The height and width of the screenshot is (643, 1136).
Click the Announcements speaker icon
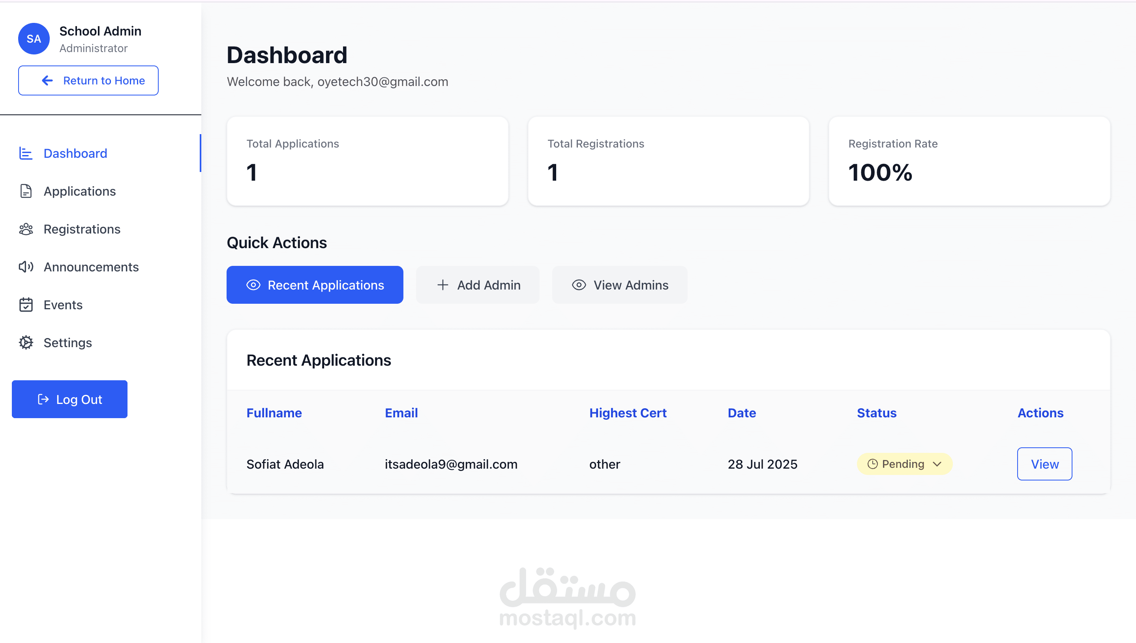tap(26, 267)
